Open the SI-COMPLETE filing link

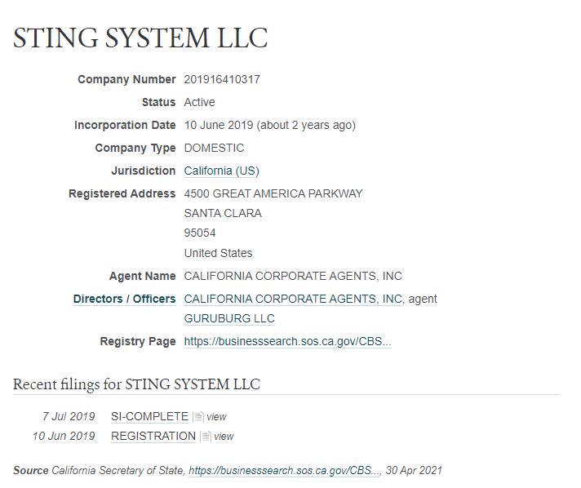tap(149, 416)
